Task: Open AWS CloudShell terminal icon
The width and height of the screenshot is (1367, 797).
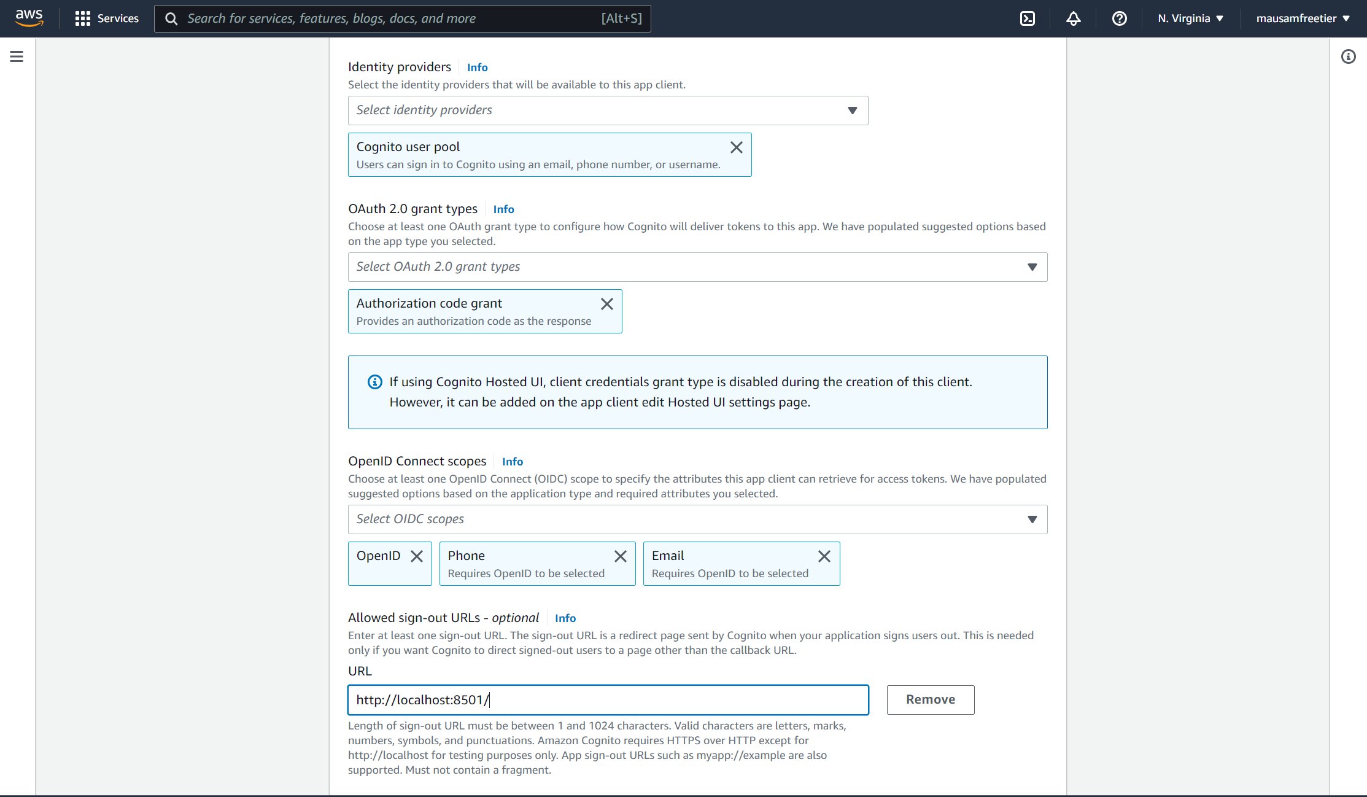Action: click(1027, 18)
